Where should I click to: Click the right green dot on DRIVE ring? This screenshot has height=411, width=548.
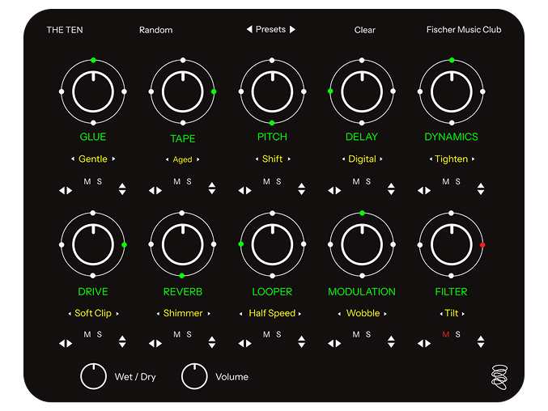coord(124,245)
